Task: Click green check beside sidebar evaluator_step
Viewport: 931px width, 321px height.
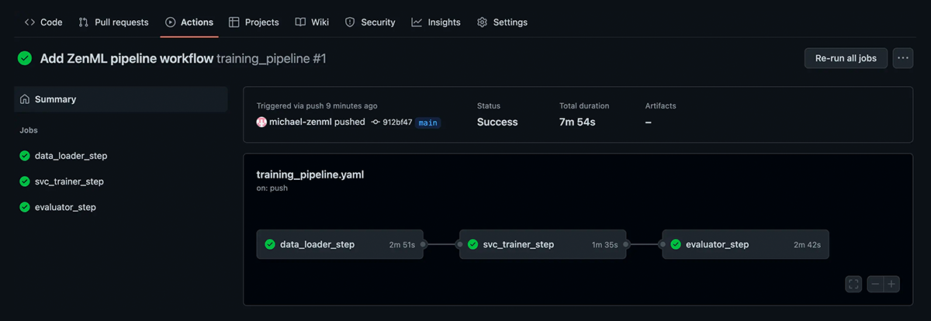Action: (25, 207)
